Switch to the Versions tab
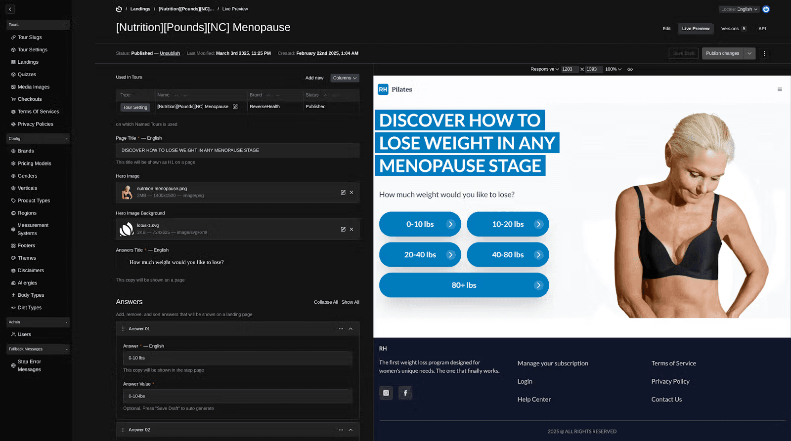The image size is (791, 441). tap(734, 29)
